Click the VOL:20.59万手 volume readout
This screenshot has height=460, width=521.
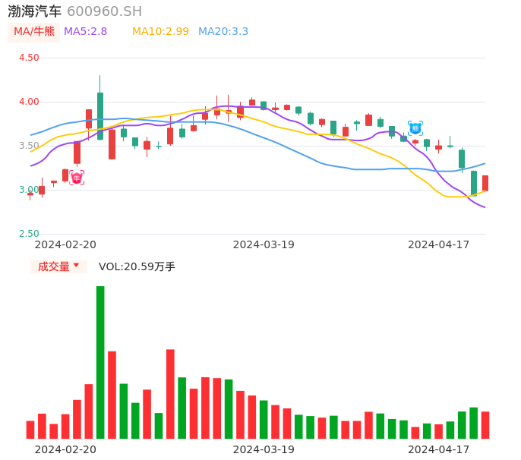coord(137,266)
